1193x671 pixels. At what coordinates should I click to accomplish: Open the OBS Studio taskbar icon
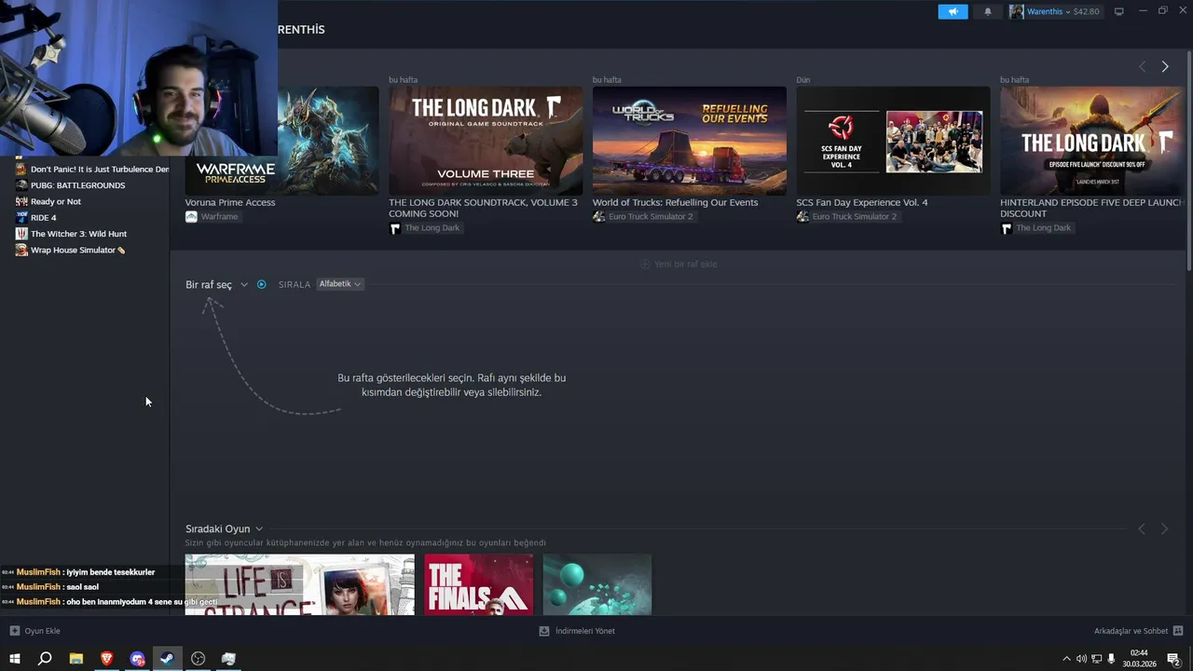[198, 659]
